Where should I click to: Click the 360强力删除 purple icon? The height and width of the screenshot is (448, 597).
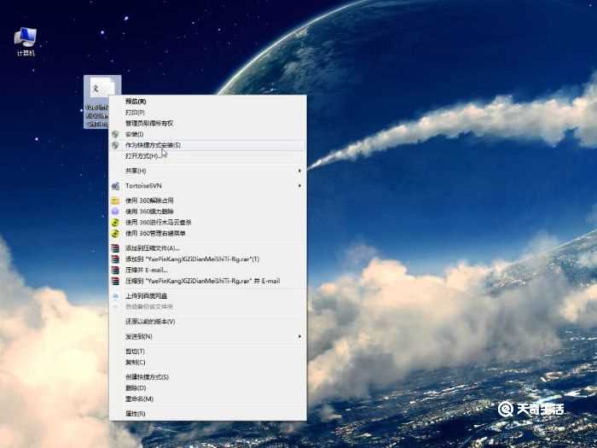click(x=115, y=212)
